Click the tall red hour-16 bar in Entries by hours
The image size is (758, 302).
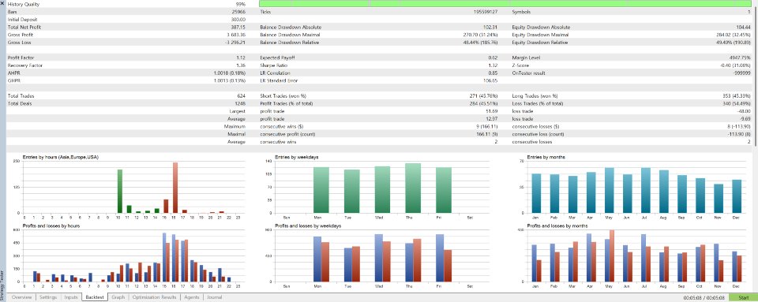pyautogui.click(x=175, y=188)
